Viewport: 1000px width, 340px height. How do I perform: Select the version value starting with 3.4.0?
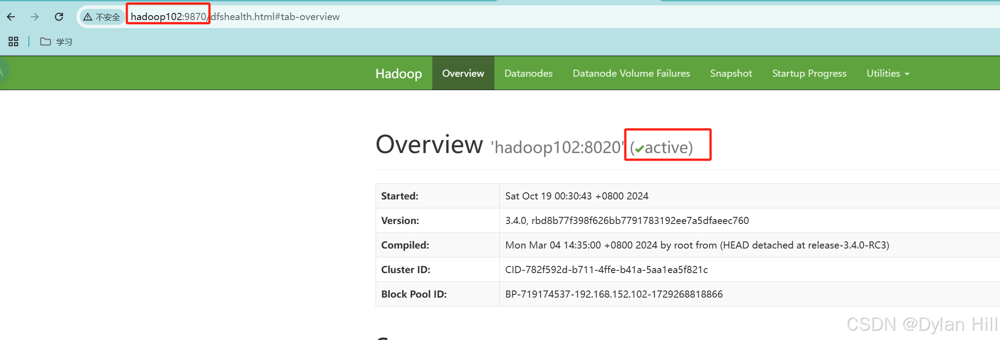627,220
